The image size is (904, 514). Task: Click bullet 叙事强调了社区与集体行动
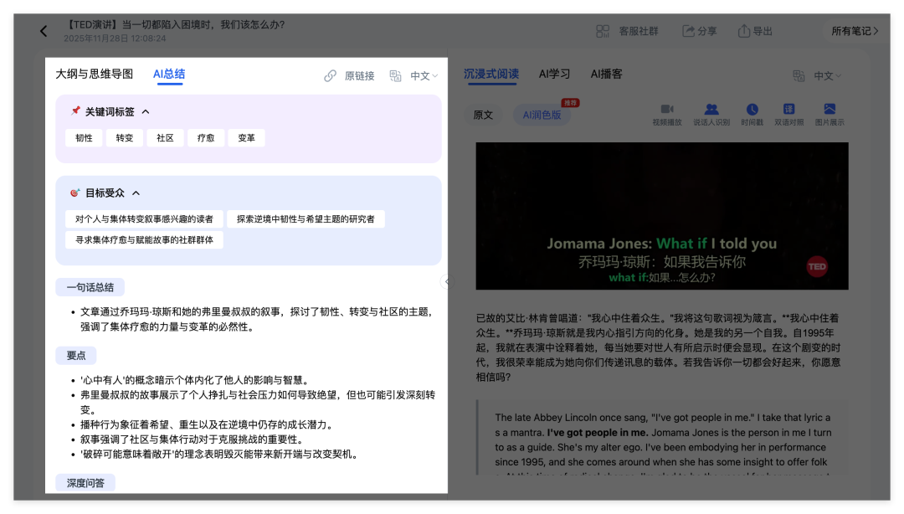click(x=192, y=439)
